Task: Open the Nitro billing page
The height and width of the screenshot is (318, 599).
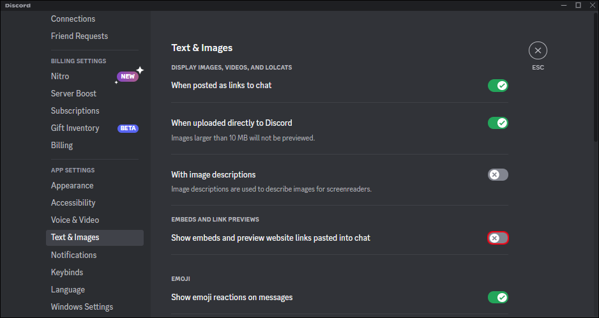Action: pyautogui.click(x=60, y=77)
